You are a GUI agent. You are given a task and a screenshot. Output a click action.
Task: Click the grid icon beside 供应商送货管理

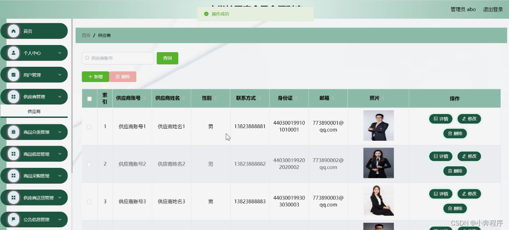14,198
